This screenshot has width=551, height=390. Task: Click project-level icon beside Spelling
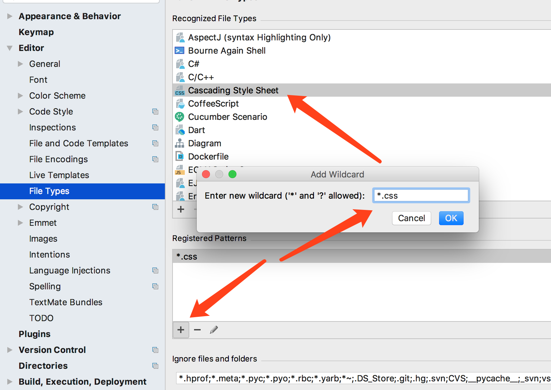[x=155, y=286]
